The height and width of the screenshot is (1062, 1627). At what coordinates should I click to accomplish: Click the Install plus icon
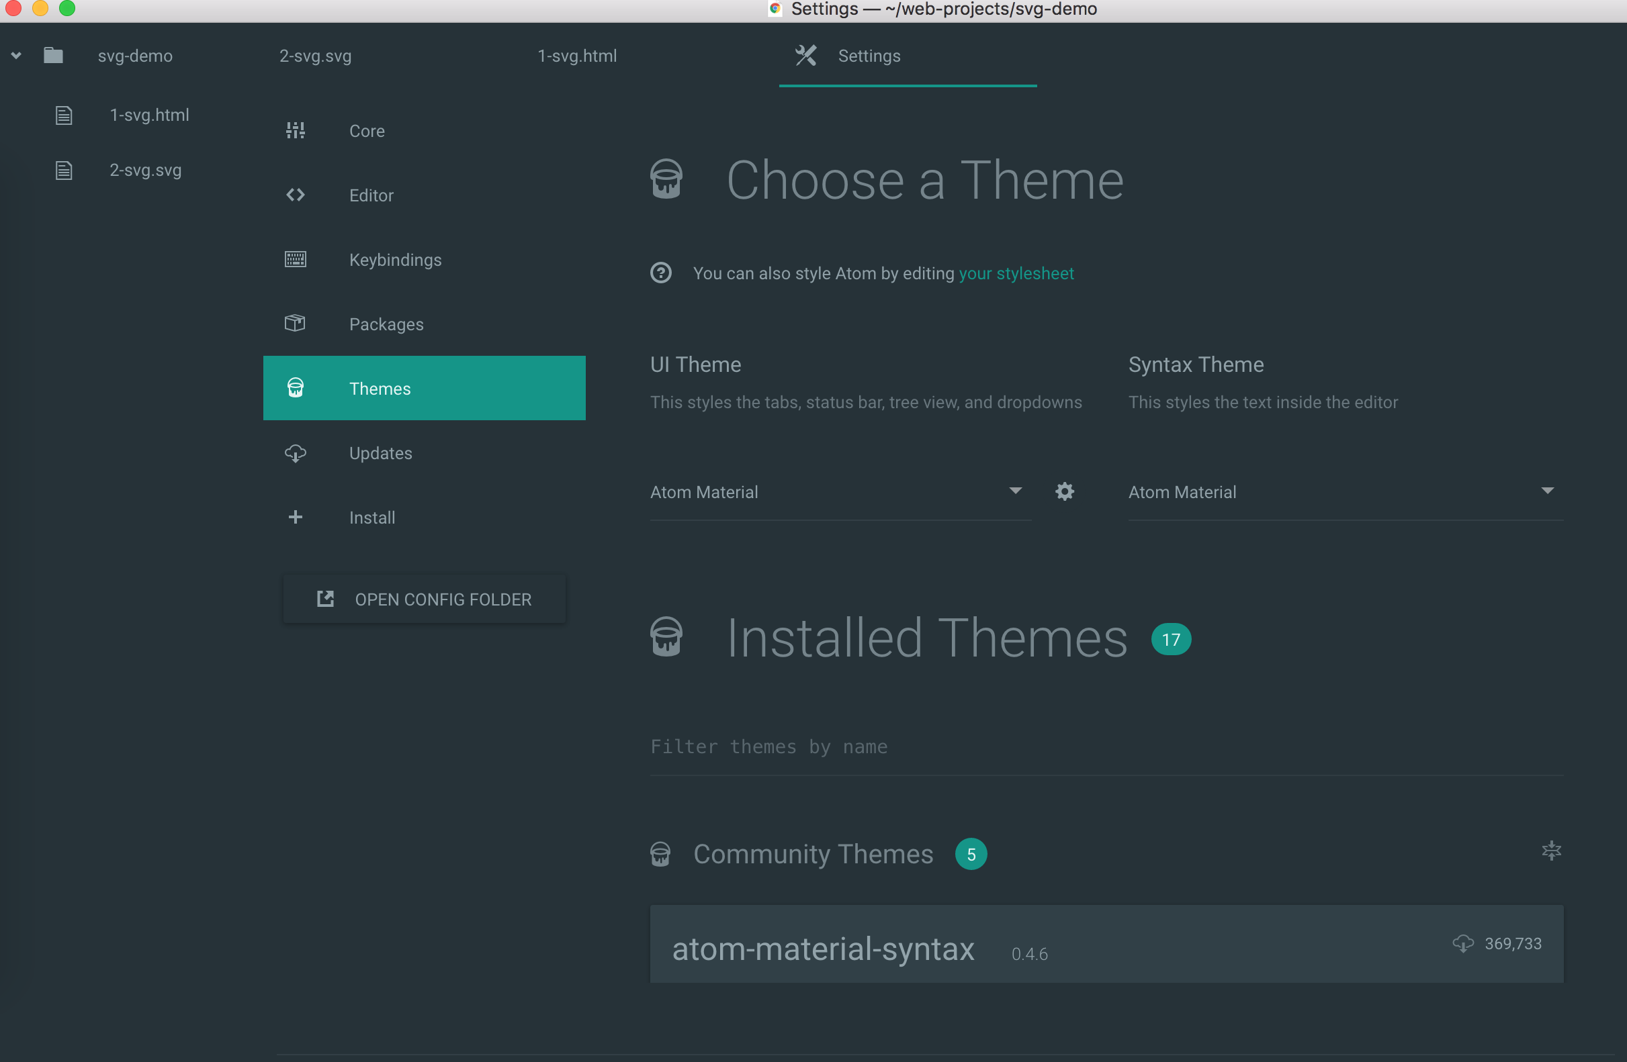(296, 517)
